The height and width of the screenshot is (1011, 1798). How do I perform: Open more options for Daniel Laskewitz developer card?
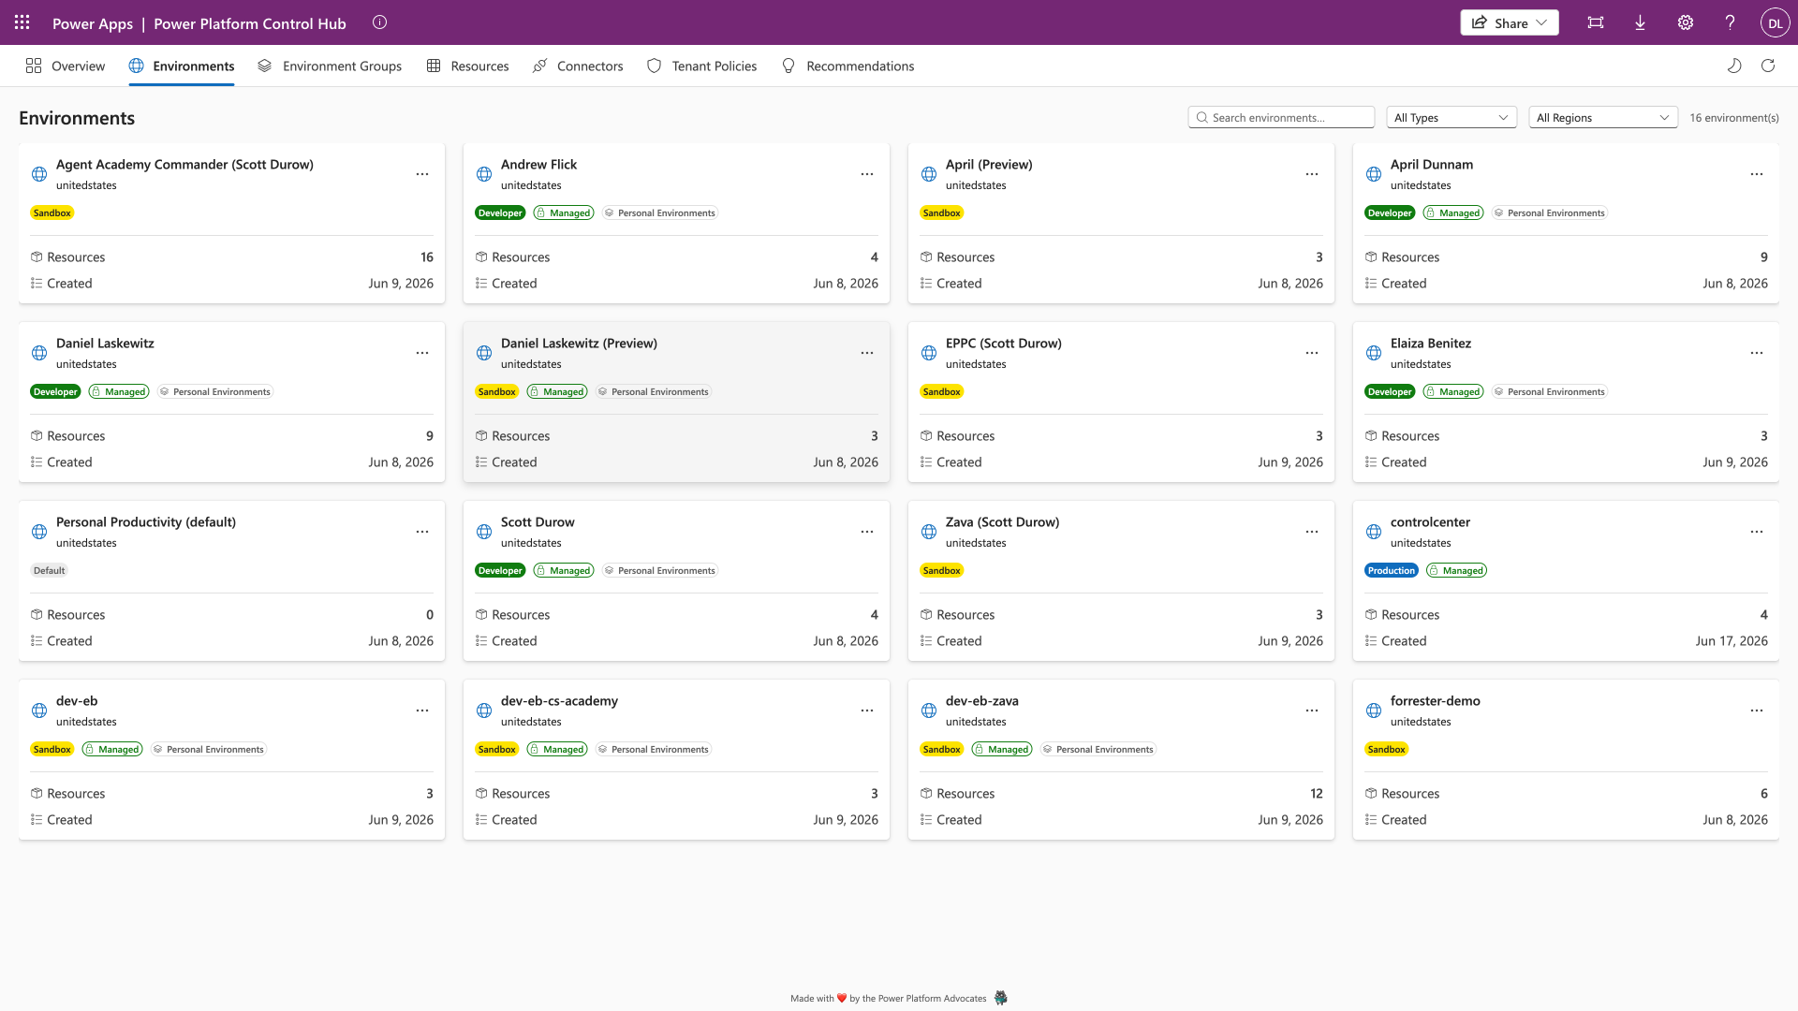tap(422, 353)
